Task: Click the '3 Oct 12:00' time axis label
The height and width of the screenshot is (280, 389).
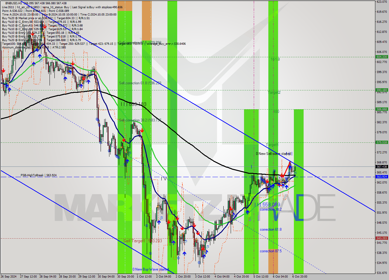Action: point(203,277)
